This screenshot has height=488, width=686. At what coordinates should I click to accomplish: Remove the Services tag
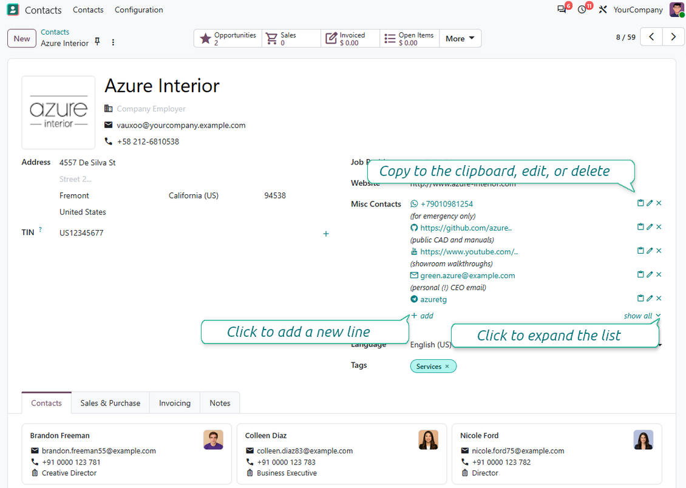pos(447,367)
